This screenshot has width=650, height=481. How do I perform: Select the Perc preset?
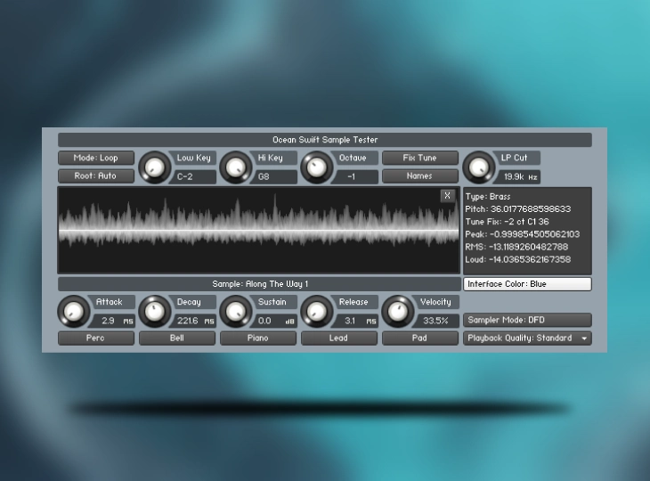coord(95,338)
